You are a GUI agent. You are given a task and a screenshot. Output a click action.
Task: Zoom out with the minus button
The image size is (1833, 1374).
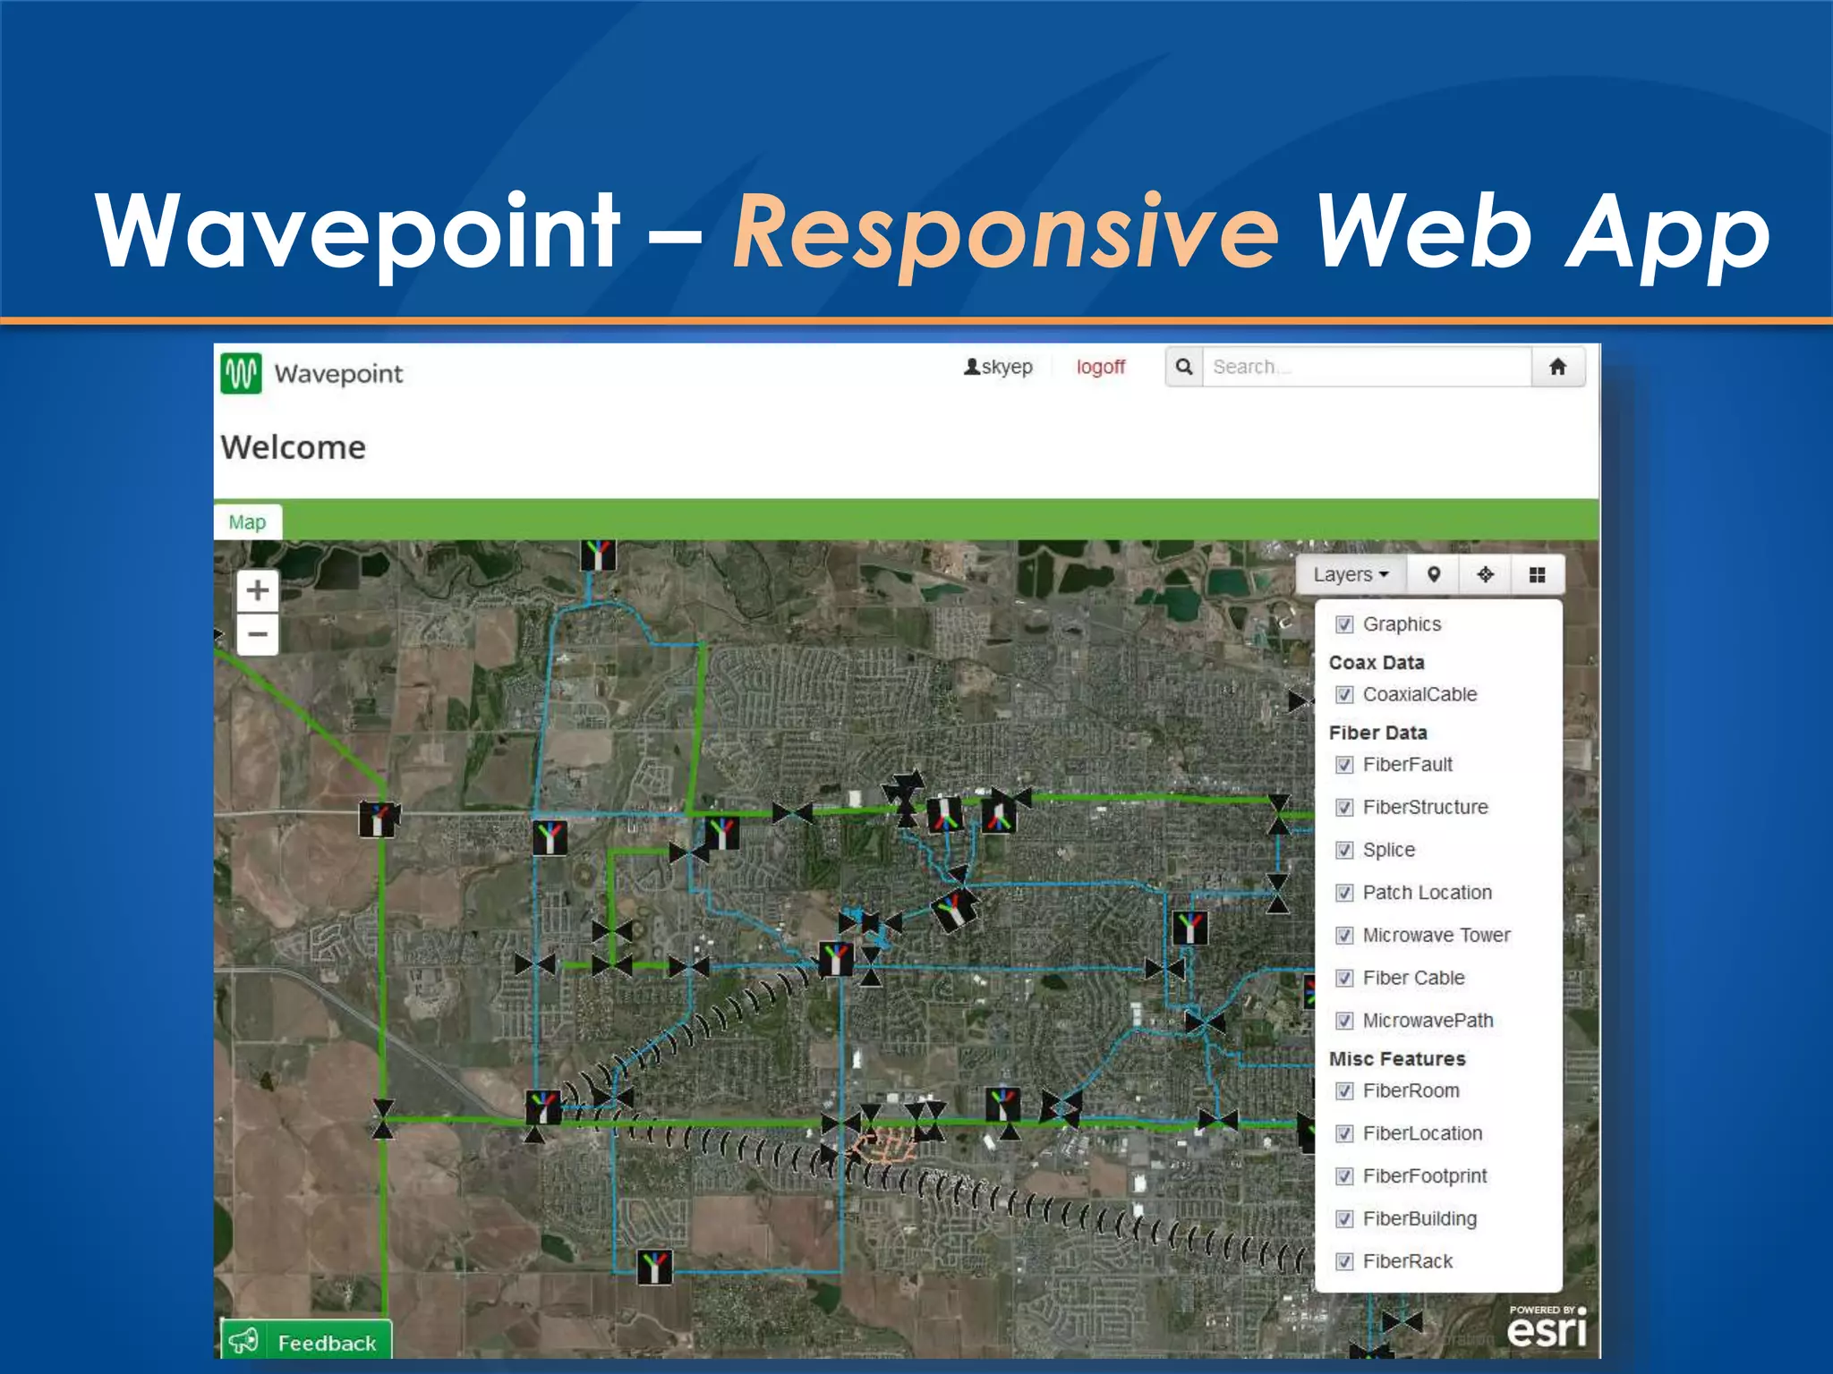(258, 634)
